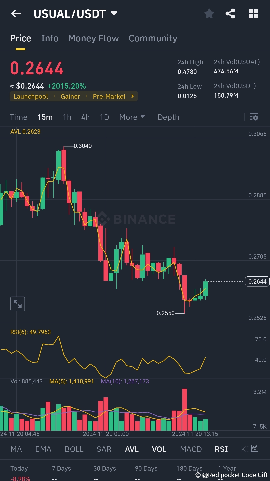The width and height of the screenshot is (270, 481).
Task: Toggle the BOLL indicator
Action: coord(74,449)
